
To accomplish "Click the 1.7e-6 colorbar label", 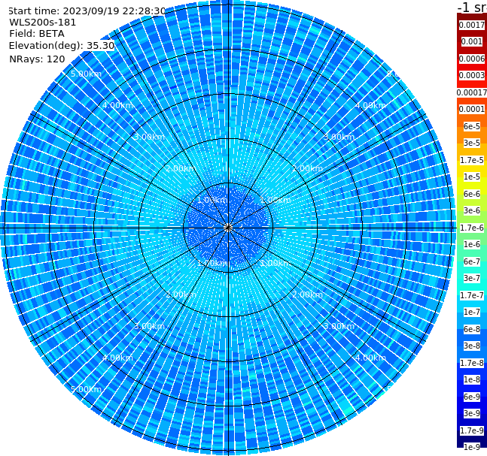I will (x=472, y=228).
